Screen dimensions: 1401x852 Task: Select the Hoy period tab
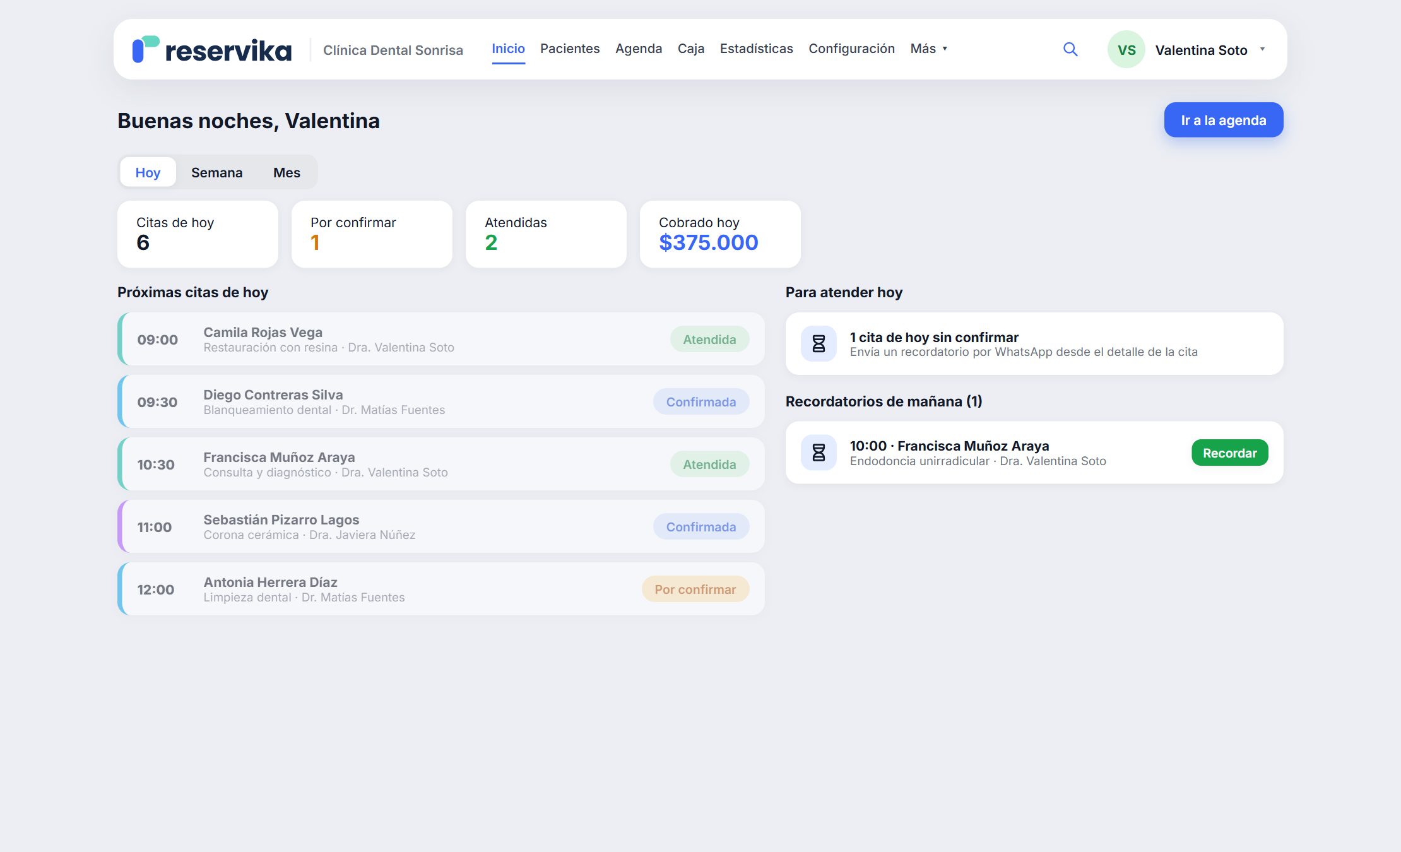click(x=148, y=172)
